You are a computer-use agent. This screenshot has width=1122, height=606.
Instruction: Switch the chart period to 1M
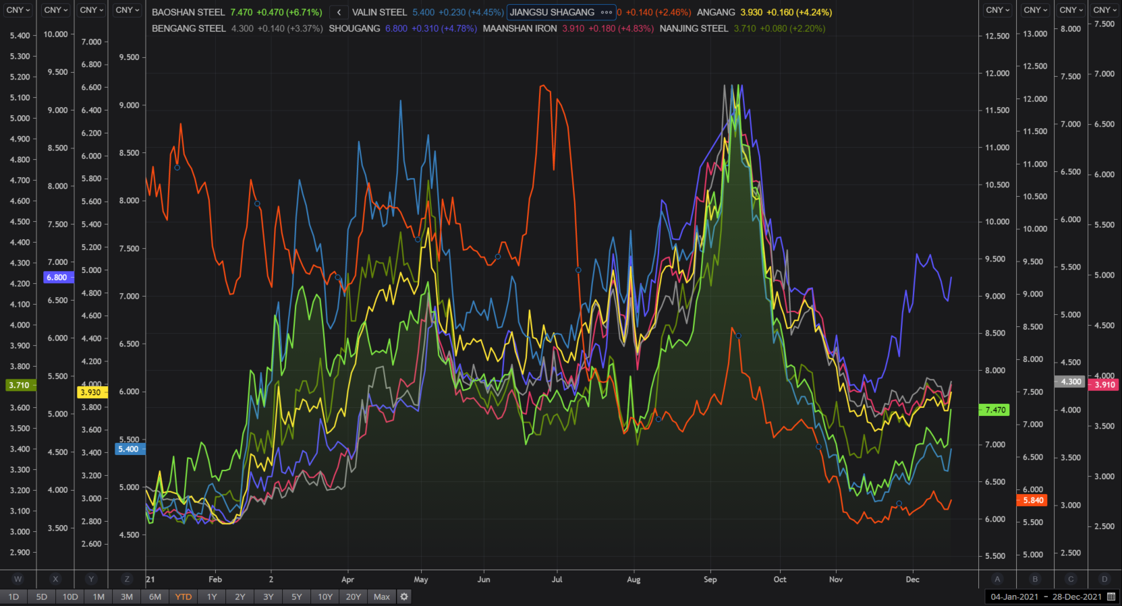coord(99,597)
